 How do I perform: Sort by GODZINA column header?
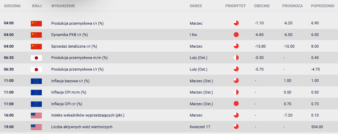click(12, 6)
